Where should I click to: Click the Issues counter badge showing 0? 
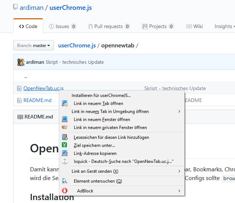[73, 27]
